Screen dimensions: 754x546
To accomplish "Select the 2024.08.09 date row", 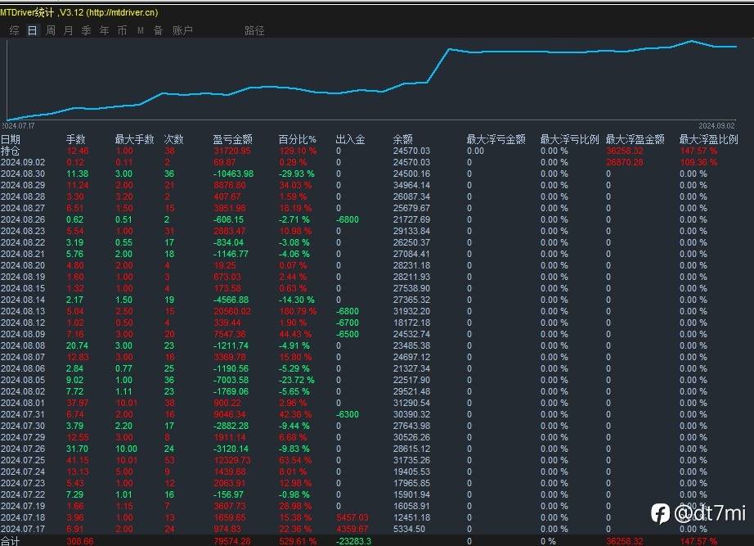I will [x=23, y=334].
